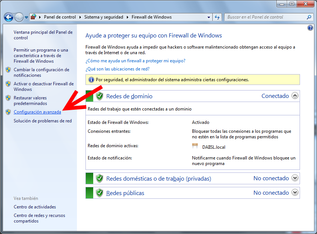317x234 pixels.
Task: Click green shield of 'Redes públicas'
Action: pyautogui.click(x=99, y=193)
